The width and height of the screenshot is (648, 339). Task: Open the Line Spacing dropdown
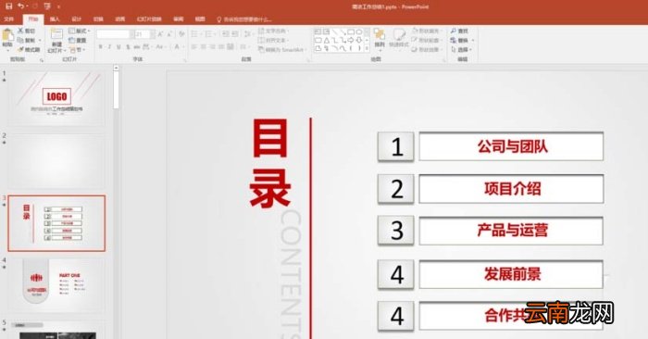coord(248,34)
